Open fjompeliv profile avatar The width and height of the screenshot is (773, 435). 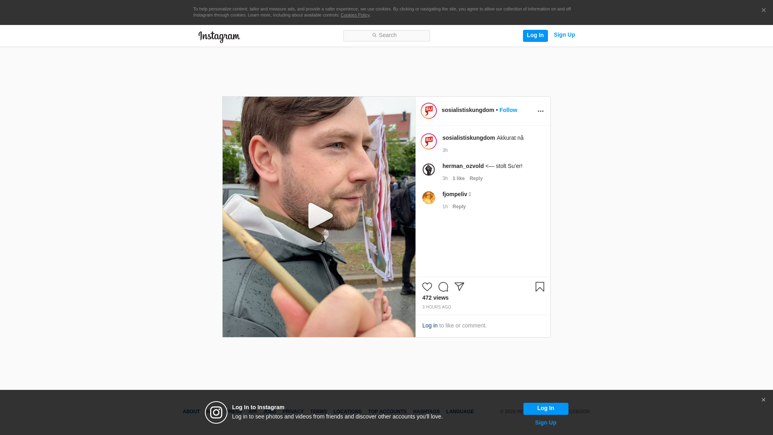pyautogui.click(x=429, y=198)
